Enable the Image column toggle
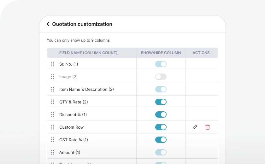265x164 pixels. [x=161, y=77]
